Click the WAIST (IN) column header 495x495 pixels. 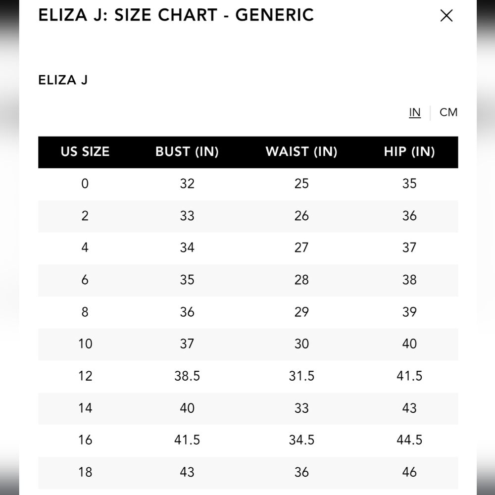click(301, 152)
